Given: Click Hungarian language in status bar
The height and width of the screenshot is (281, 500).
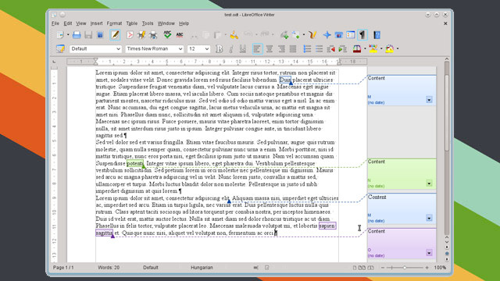Looking at the screenshot, I should pos(202,268).
